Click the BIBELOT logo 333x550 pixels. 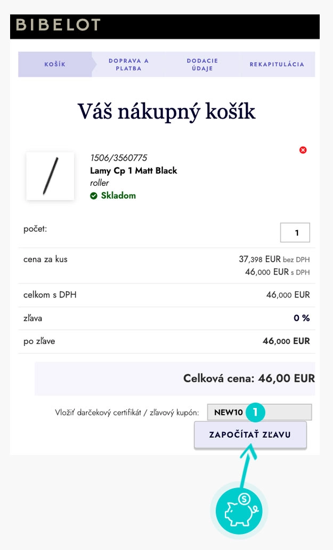tap(56, 25)
